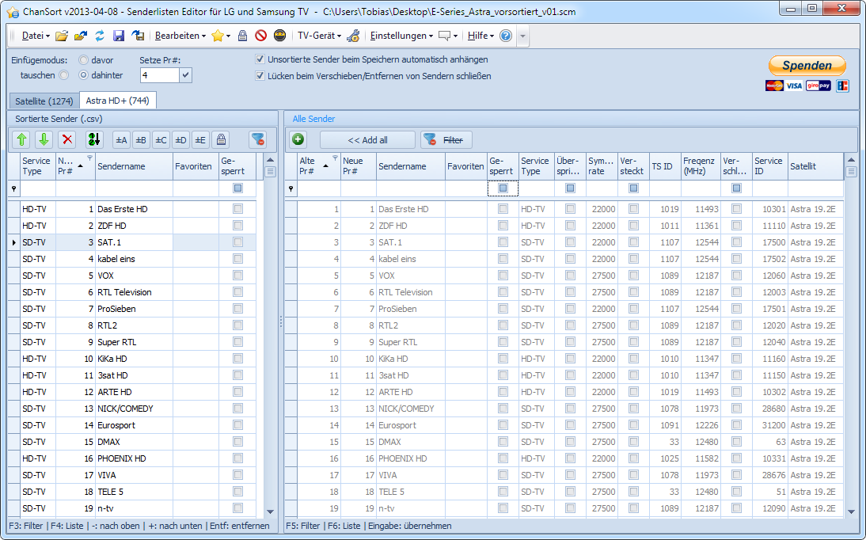Click the blue question mark help icon

(x=505, y=36)
